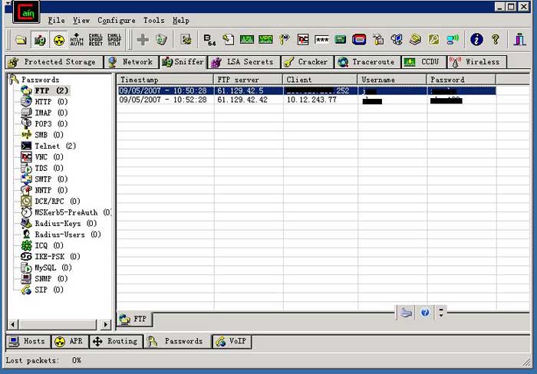Open the asterisk box revealer icon
The image size is (537, 374).
tap(321, 40)
